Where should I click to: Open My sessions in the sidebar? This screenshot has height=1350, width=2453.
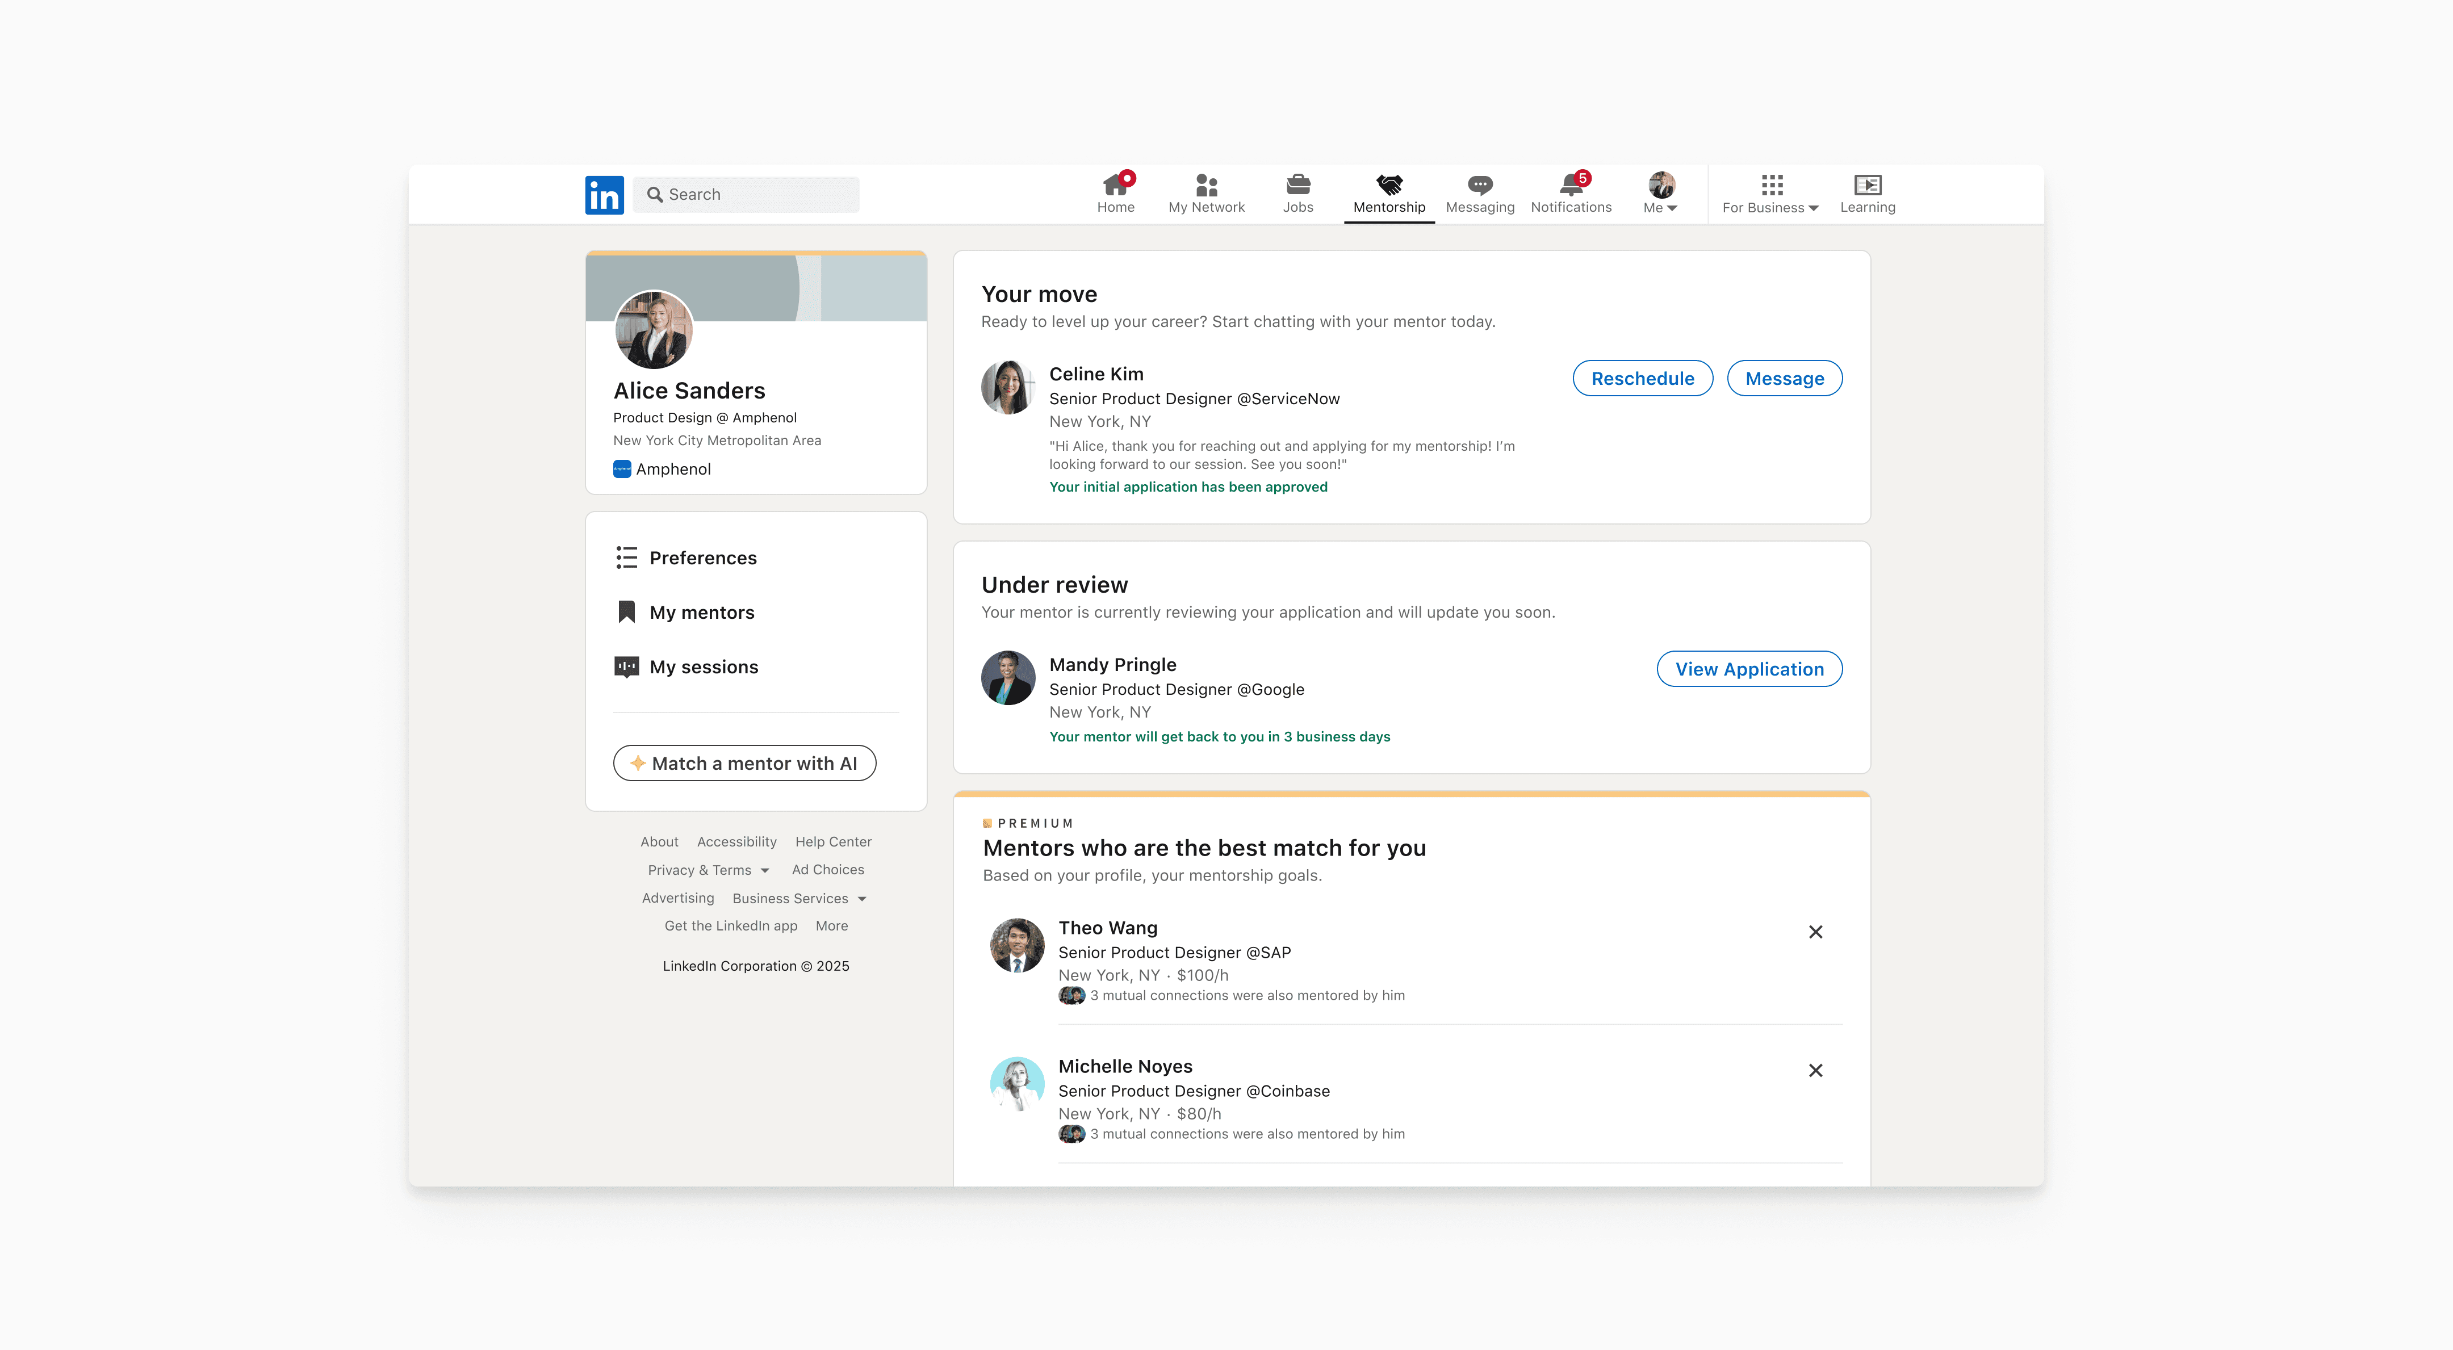(x=703, y=666)
